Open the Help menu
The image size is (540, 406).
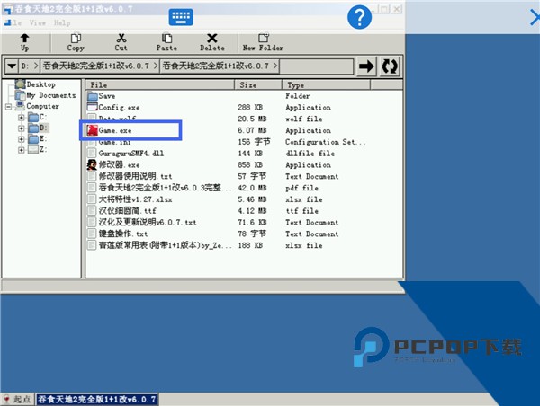point(62,23)
